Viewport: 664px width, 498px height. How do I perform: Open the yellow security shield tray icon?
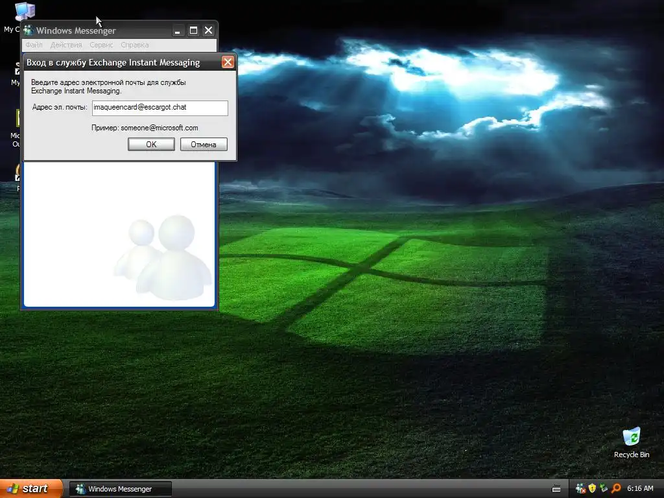tap(592, 489)
